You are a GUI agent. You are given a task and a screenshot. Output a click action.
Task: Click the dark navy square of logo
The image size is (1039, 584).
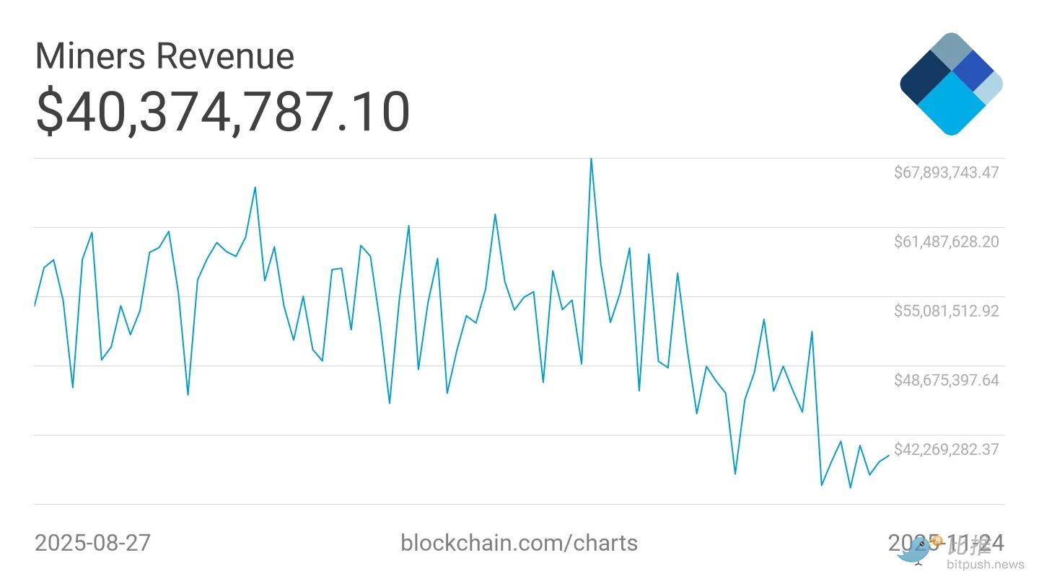[924, 79]
